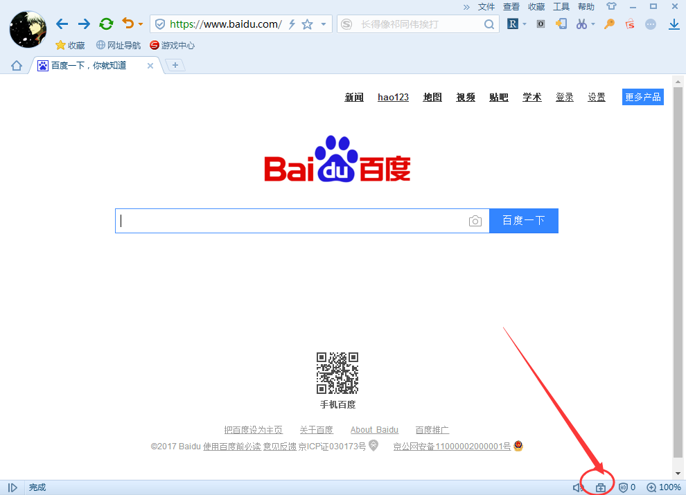Click the Baidu logo
The height and width of the screenshot is (495, 686).
click(x=337, y=159)
